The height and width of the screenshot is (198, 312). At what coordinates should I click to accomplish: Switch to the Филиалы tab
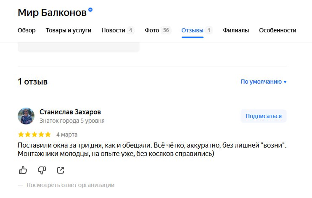tap(236, 30)
